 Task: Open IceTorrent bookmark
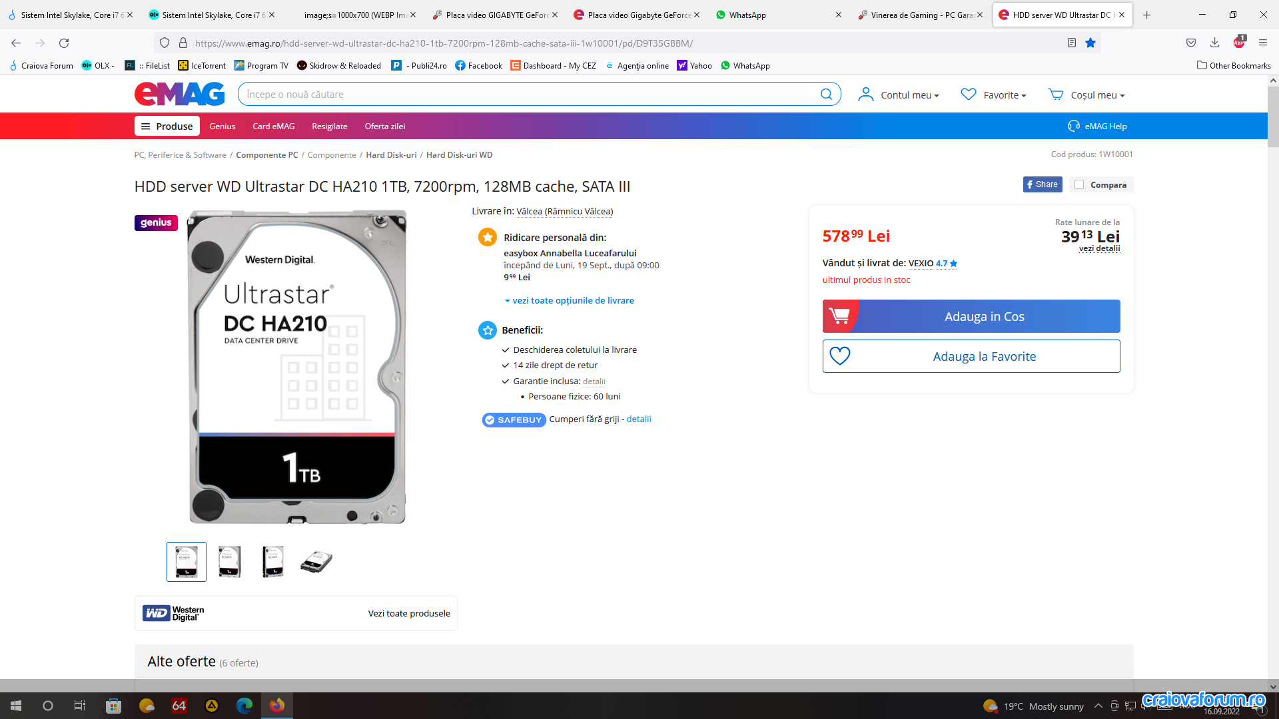pyautogui.click(x=202, y=66)
